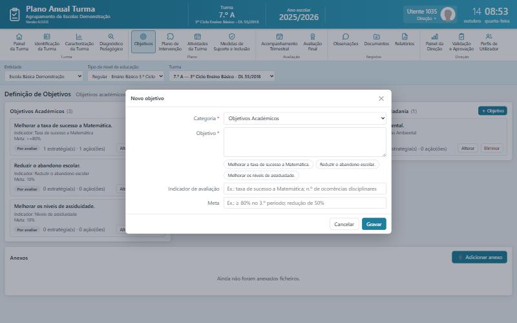Click the Definição de Objetivos heading
This screenshot has height=323, width=517.
37,94
